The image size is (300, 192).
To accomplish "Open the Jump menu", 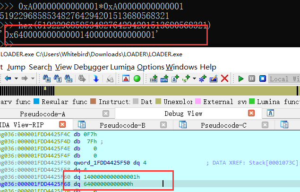I will coord(16,67).
